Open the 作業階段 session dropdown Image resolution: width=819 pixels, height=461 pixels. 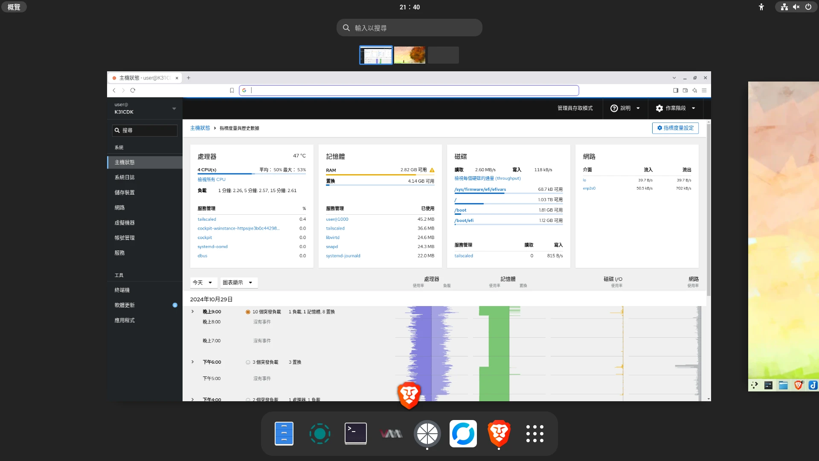point(676,108)
